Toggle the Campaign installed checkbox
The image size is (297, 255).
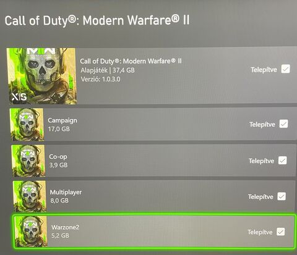[x=283, y=124]
